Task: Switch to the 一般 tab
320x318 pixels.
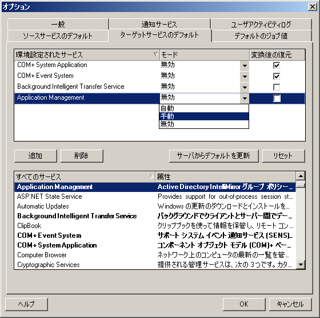Action: 58,24
